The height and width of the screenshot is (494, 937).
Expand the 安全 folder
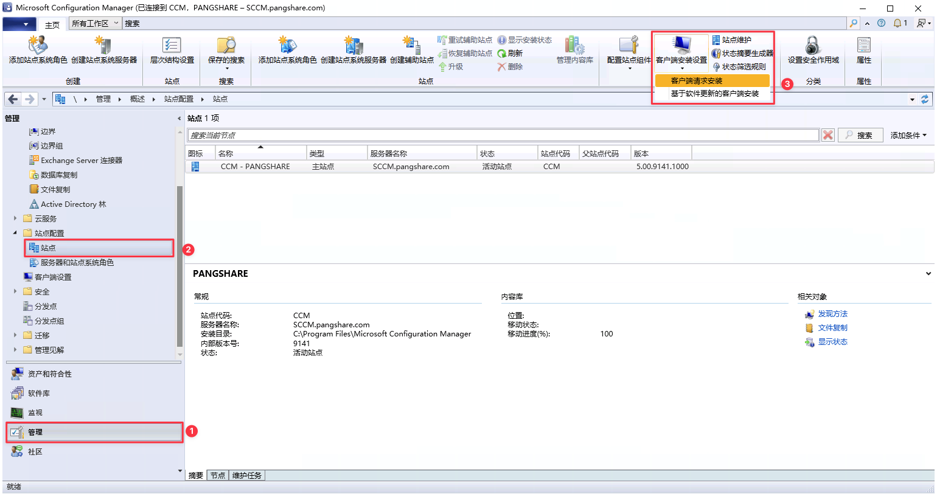pyautogui.click(x=15, y=291)
